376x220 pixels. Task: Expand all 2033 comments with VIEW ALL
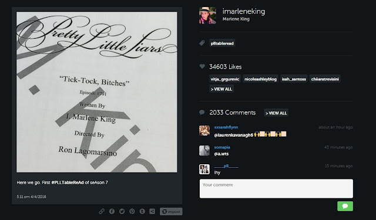(276, 113)
